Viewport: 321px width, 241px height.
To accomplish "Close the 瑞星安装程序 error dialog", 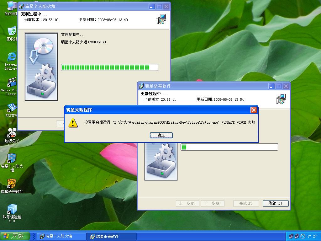I will pos(254,110).
